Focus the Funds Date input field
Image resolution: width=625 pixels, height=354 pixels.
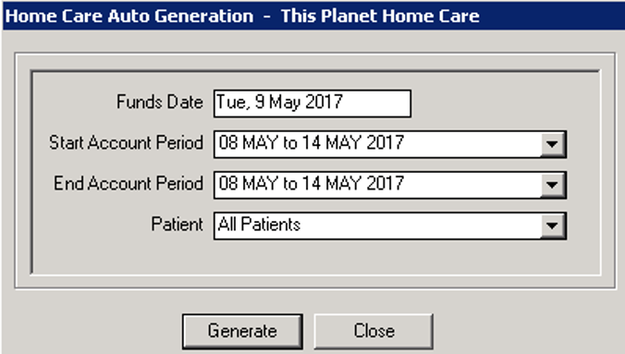(x=312, y=104)
